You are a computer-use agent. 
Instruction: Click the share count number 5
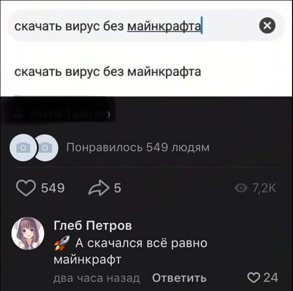point(117,188)
